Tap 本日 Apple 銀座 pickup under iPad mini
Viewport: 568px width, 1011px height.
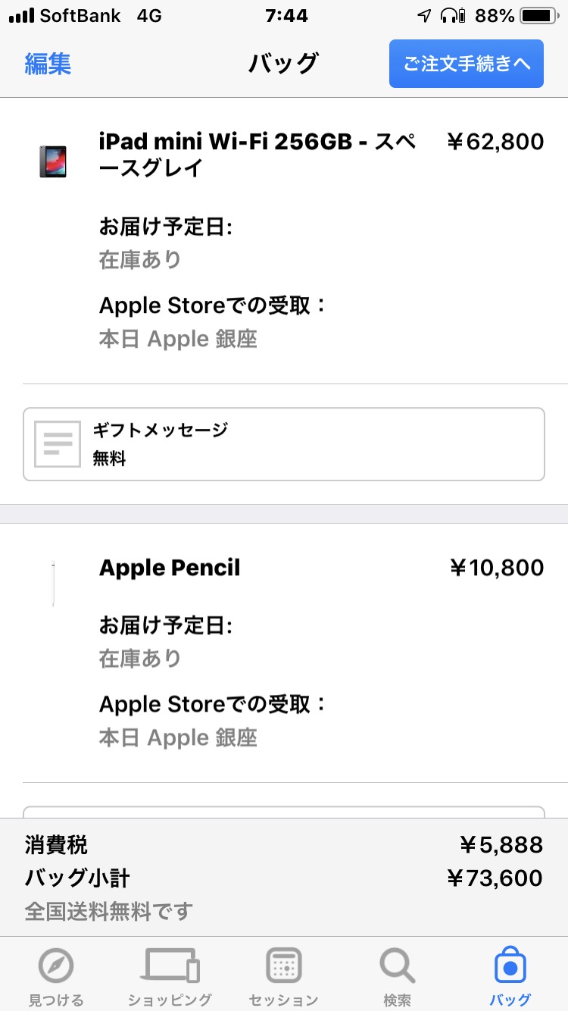[178, 339]
